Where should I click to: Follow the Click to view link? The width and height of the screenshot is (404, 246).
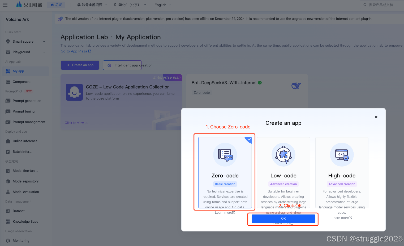76,123
